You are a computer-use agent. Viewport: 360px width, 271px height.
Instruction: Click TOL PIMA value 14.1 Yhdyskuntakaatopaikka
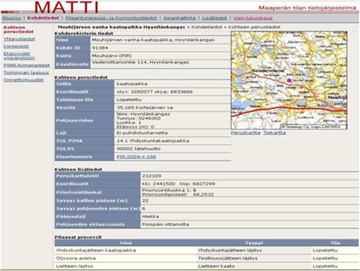coord(153,141)
